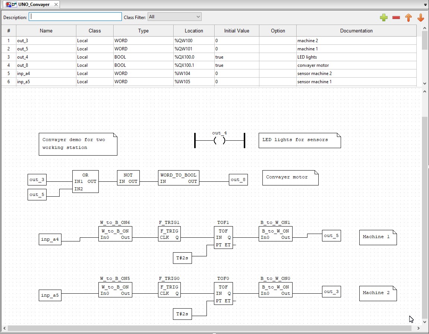Select the %QW100 location cell
Screen dimensions: 429x334
(x=194, y=41)
